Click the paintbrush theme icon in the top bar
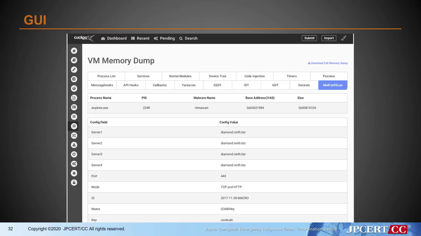The height and width of the screenshot is (236, 421). (x=344, y=38)
